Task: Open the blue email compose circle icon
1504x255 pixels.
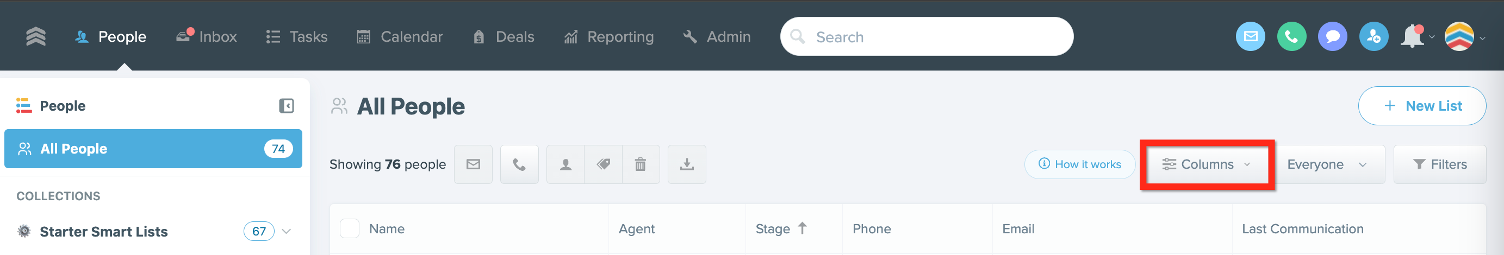Action: [1250, 37]
